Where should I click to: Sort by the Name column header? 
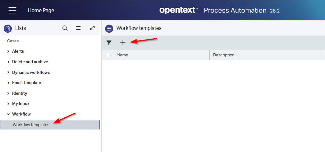[x=123, y=55]
